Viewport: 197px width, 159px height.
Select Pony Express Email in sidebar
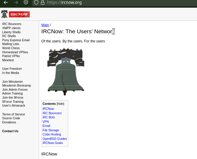point(16,40)
